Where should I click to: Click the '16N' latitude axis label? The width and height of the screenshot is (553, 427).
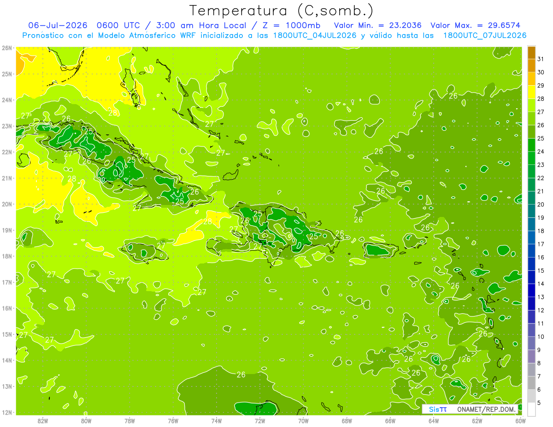[6, 308]
